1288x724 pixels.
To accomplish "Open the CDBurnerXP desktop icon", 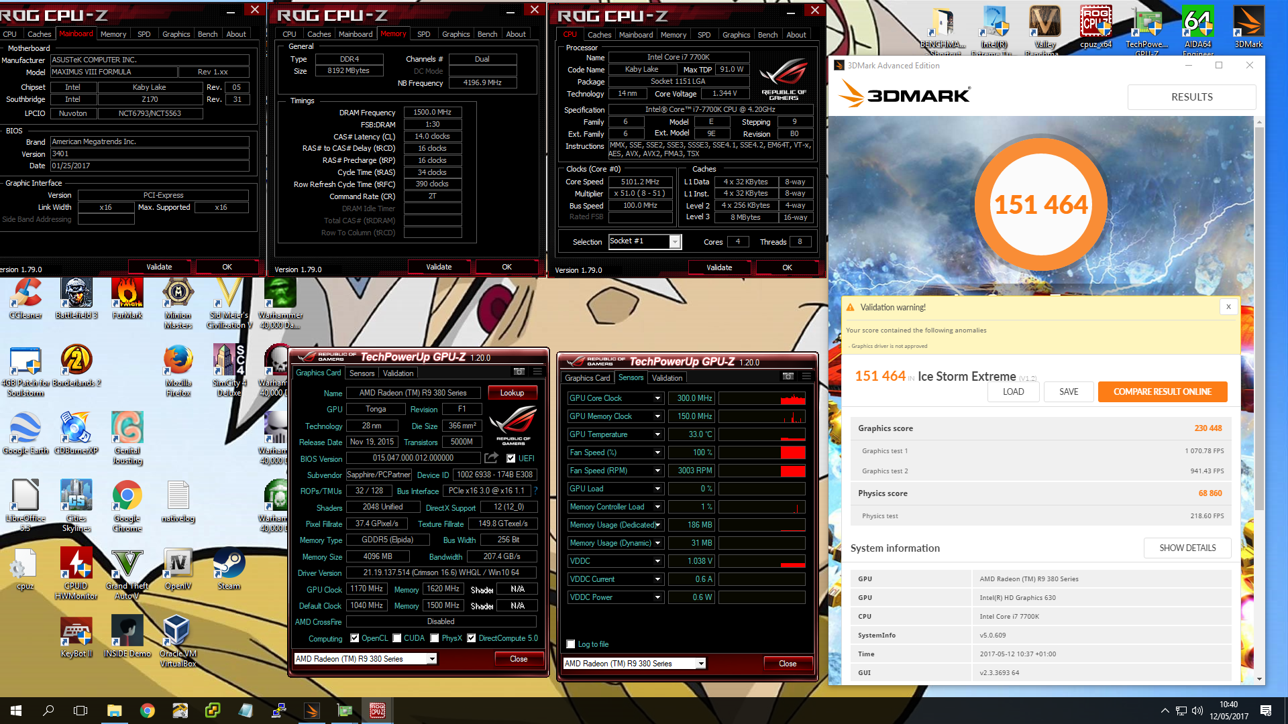I will tap(76, 434).
